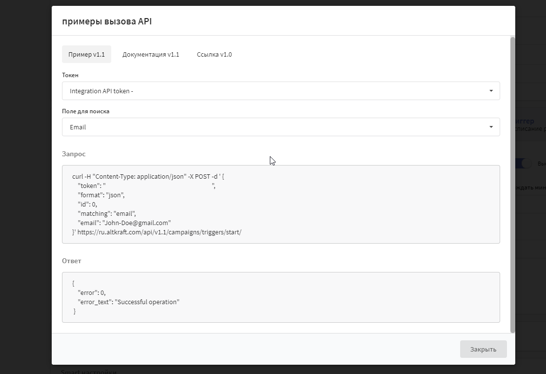Click the Ответ section heading
Image resolution: width=546 pixels, height=374 pixels.
tap(72, 261)
